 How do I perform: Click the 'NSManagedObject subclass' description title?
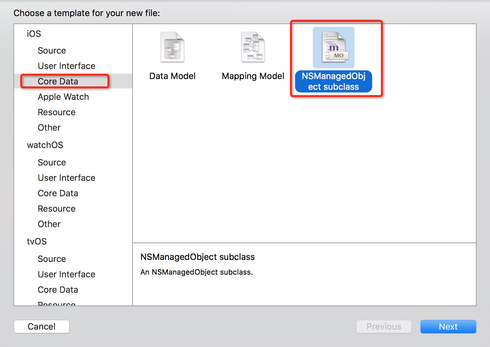[197, 257]
